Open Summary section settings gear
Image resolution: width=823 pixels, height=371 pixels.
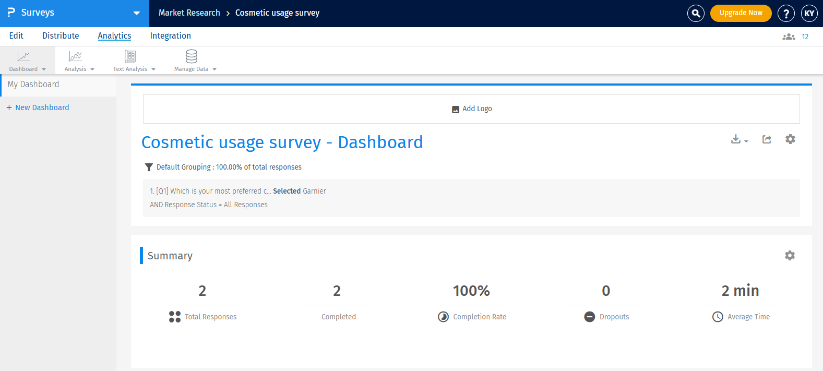pos(790,255)
